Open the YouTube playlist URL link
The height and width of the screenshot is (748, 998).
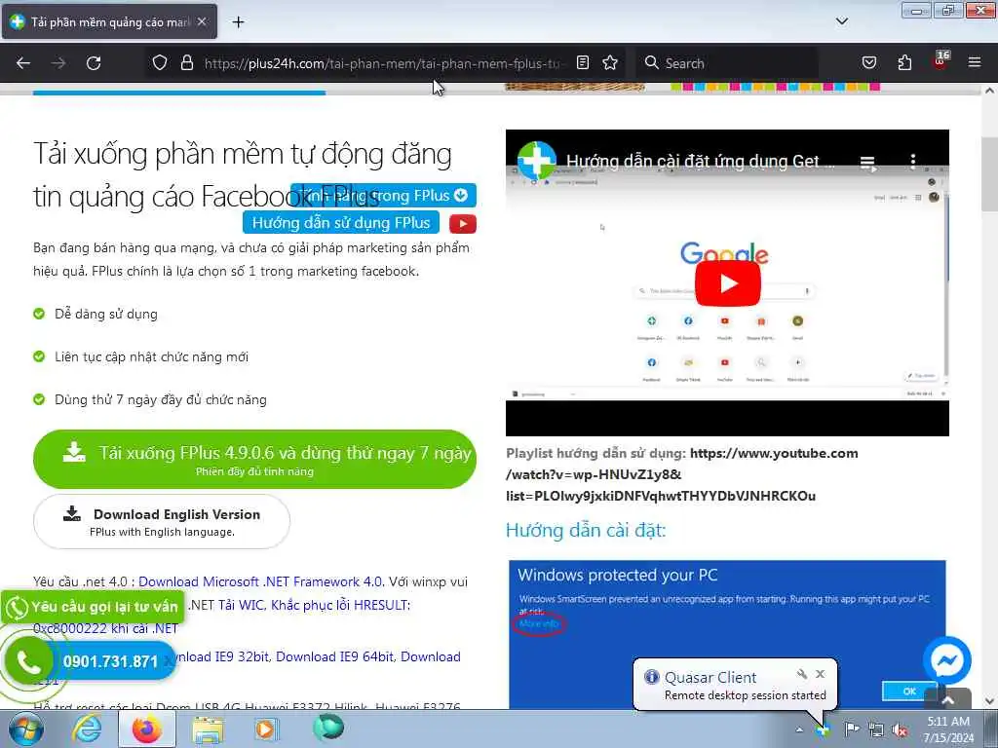coord(682,474)
